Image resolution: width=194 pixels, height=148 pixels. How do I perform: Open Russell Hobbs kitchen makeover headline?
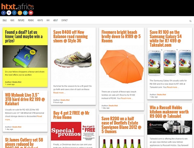(x=169, y=112)
